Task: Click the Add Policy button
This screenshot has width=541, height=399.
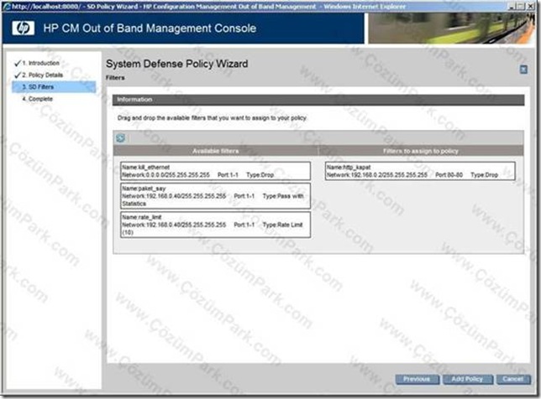Action: pyautogui.click(x=467, y=379)
